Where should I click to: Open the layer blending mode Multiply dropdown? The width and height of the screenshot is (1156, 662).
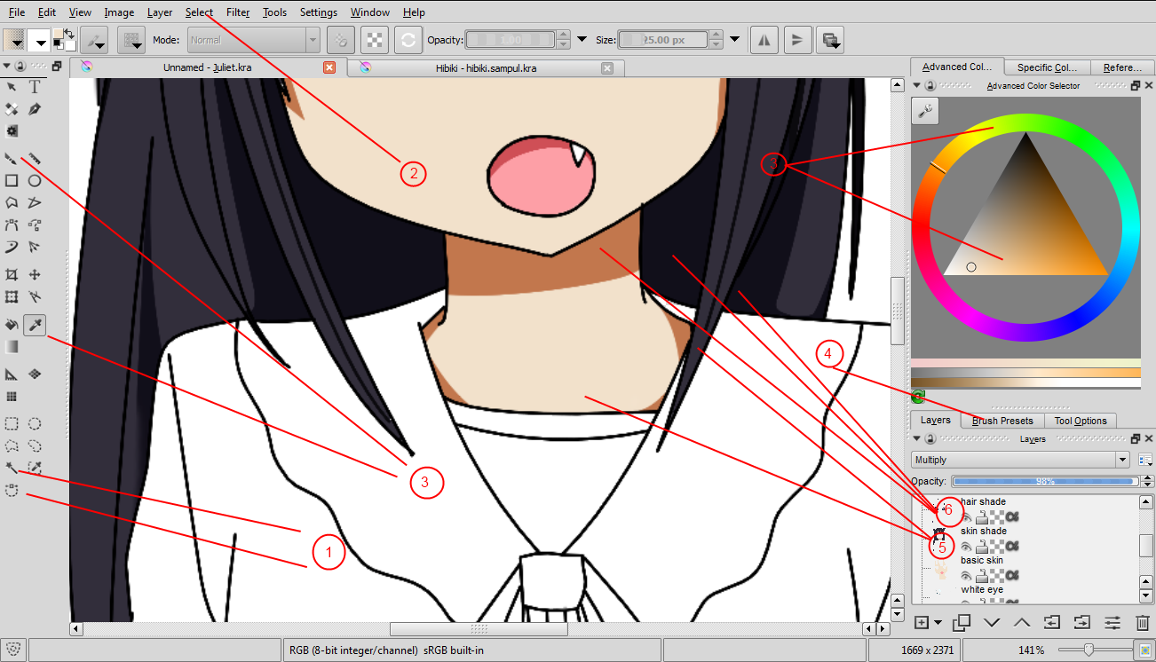1020,460
